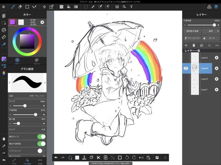Increase 最小幅 with plus button

pos(44,123)
